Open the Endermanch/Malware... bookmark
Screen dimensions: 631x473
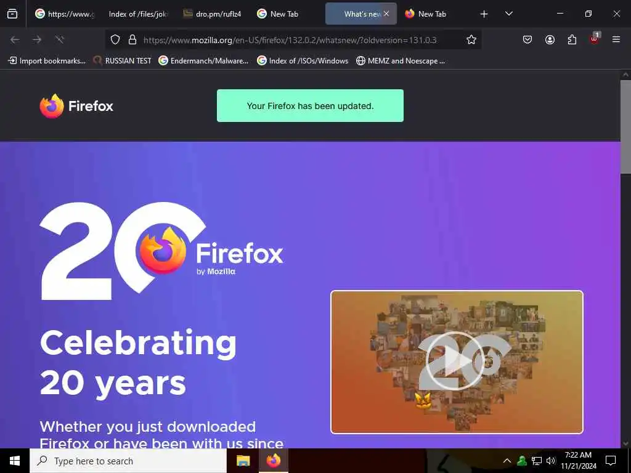203,61
